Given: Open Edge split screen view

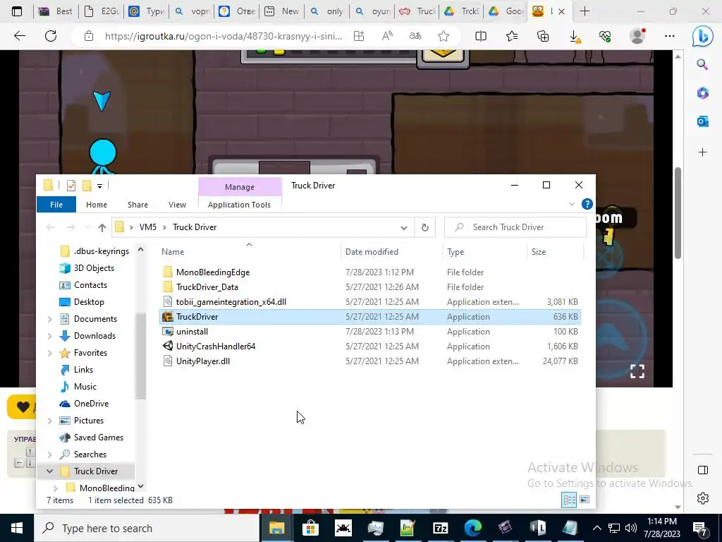Looking at the screenshot, I should 481,36.
